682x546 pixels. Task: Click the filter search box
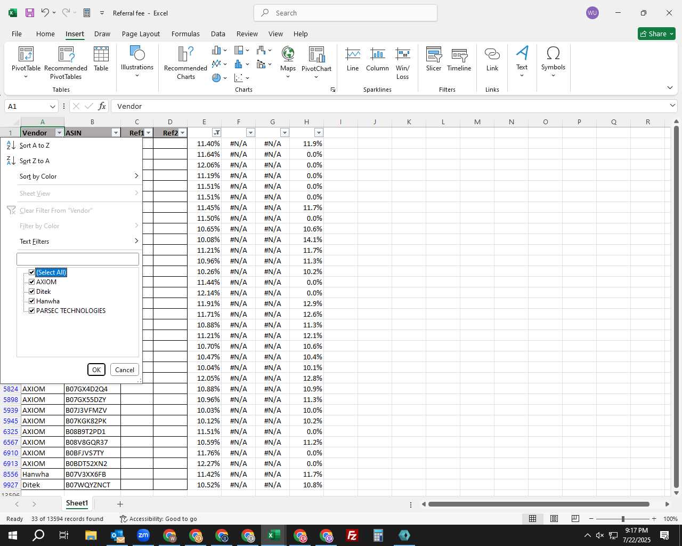78,259
